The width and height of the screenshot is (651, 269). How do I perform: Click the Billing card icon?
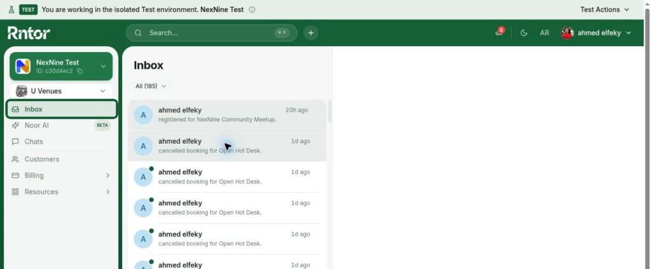pos(15,175)
